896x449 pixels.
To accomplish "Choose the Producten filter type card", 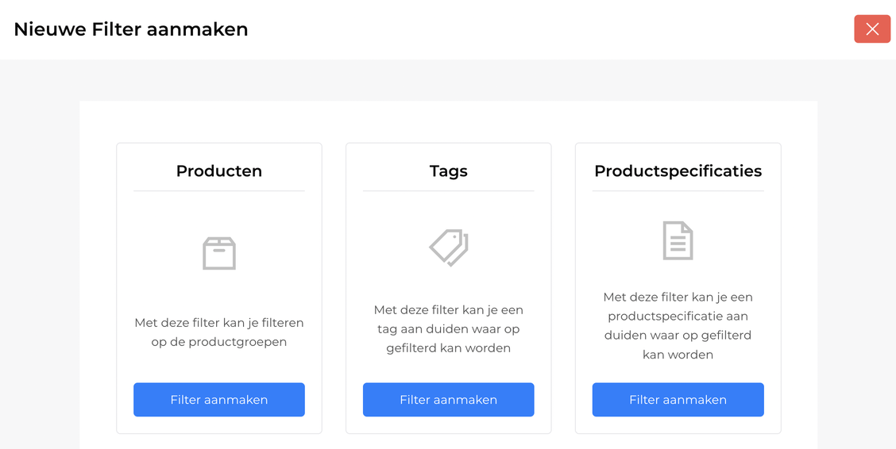I will point(219,290).
